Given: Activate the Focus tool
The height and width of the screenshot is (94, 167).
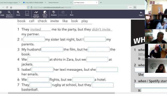Looking at the screenshot, I should [27, 13].
